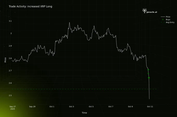
Task: Click the middle green buy marker
Action: (148, 73)
